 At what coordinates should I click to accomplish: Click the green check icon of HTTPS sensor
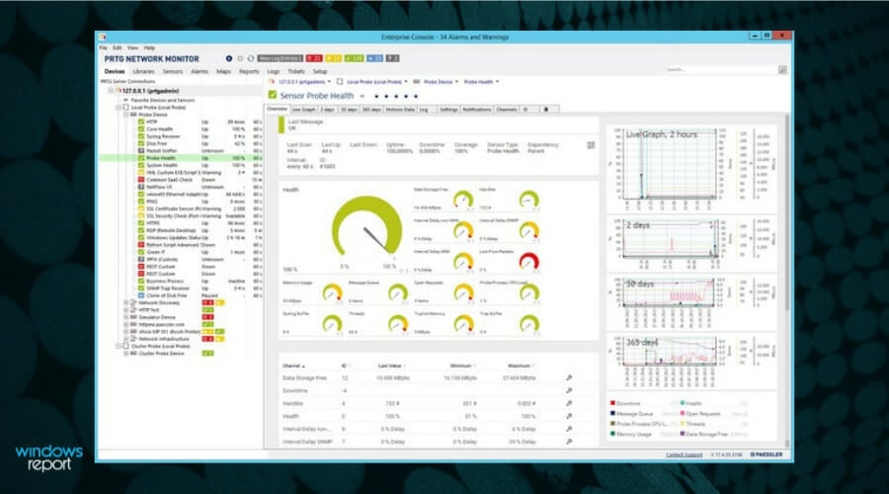coord(141,223)
